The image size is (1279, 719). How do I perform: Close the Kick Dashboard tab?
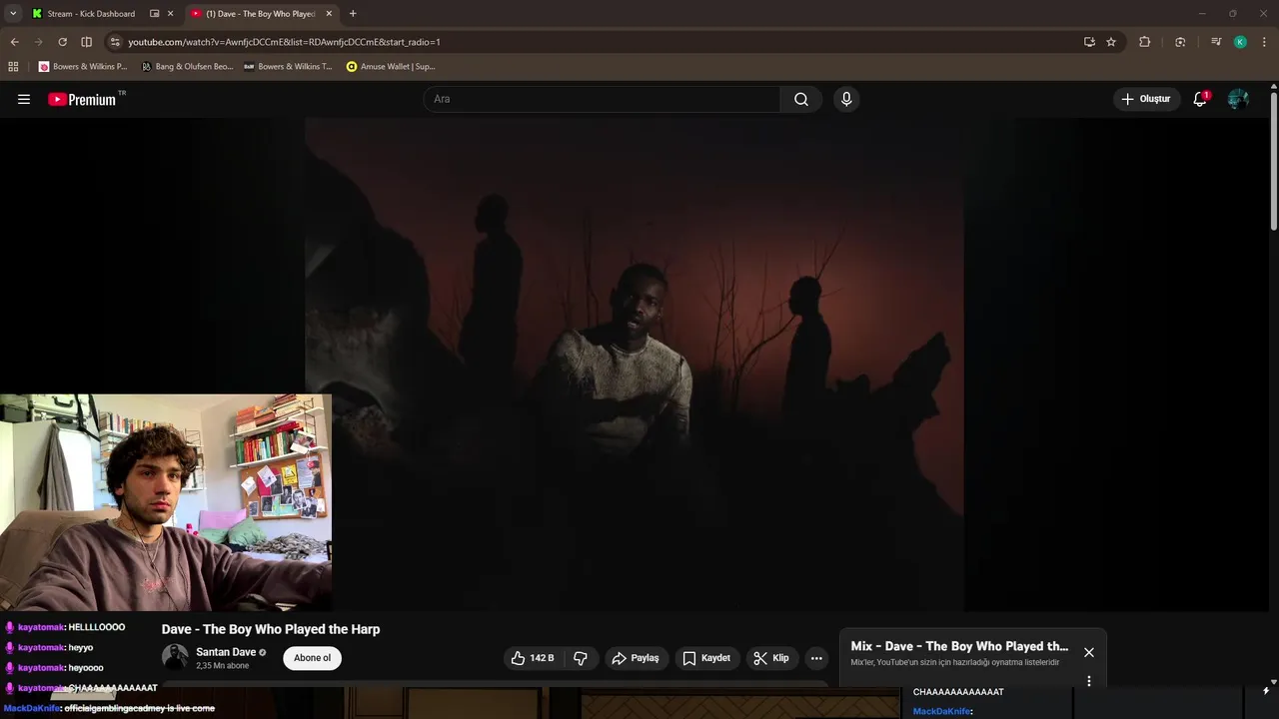(x=170, y=14)
